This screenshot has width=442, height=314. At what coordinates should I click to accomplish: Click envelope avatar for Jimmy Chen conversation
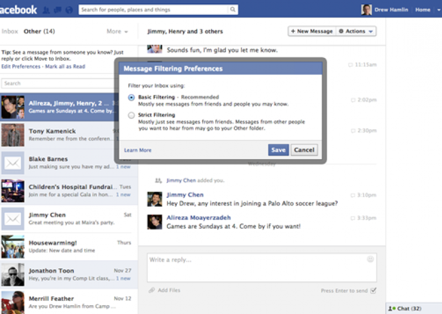coord(13,219)
